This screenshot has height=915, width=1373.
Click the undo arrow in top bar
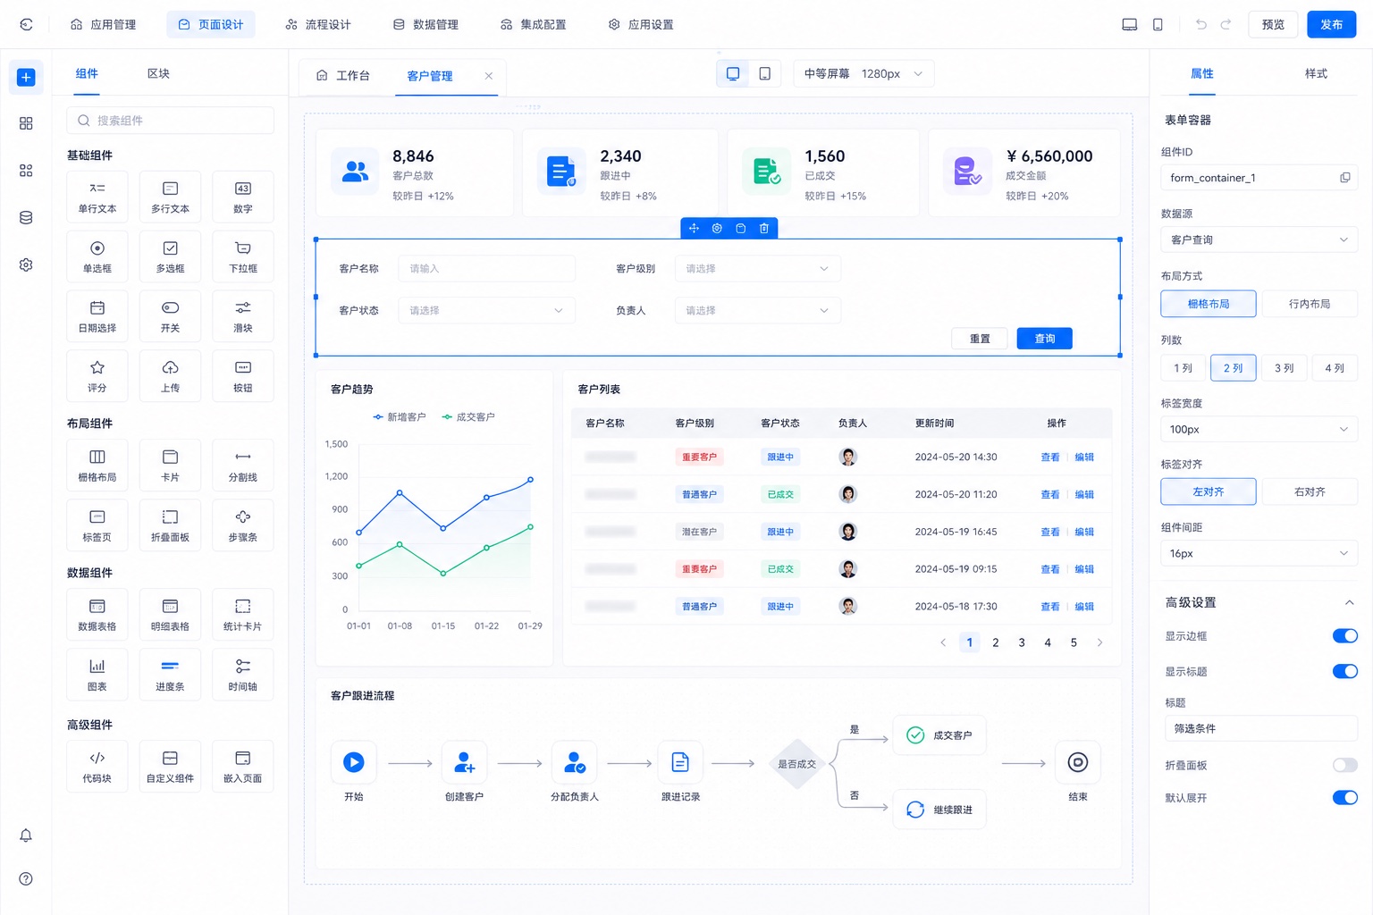coord(1201,25)
